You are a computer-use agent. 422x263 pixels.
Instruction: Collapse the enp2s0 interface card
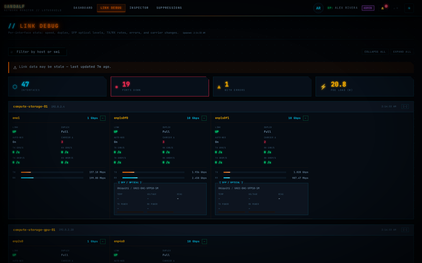pyautogui.click(x=103, y=241)
